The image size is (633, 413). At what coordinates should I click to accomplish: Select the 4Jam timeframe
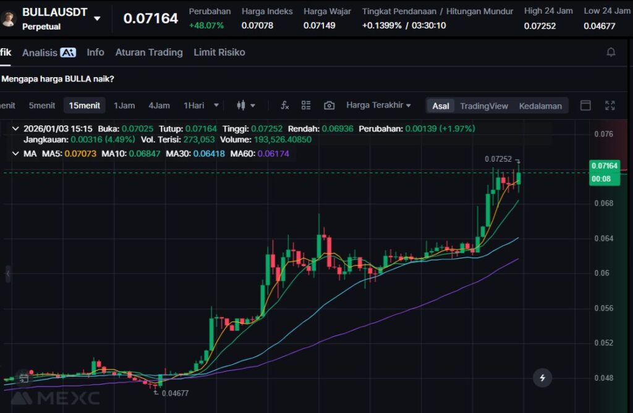[x=159, y=106]
